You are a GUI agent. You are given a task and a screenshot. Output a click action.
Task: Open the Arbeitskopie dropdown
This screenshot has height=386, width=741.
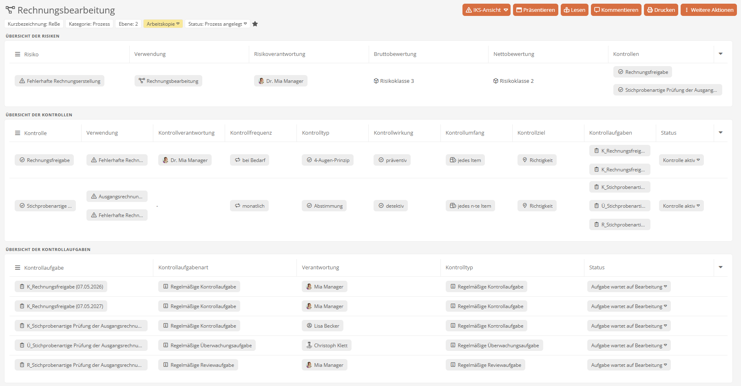click(163, 24)
